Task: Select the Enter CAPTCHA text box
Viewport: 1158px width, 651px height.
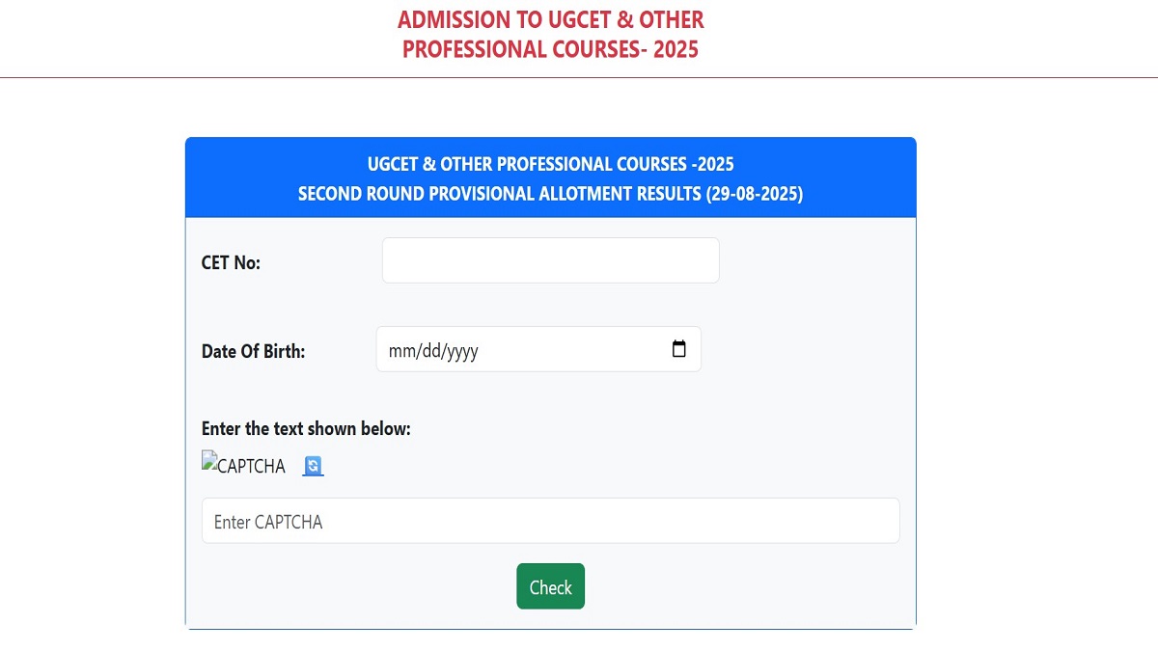Action: point(550,521)
